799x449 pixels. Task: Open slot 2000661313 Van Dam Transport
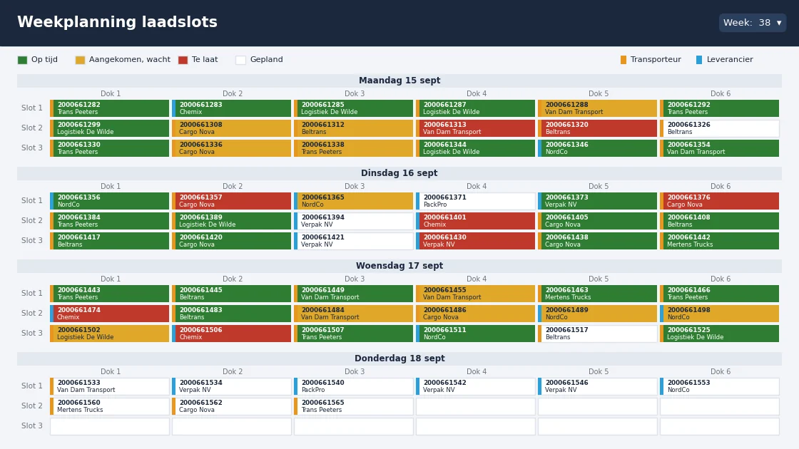coord(475,128)
